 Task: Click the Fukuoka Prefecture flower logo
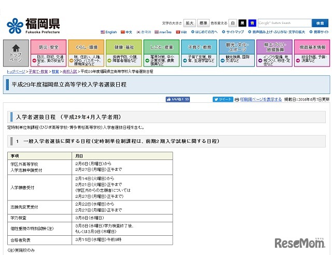tap(15, 26)
